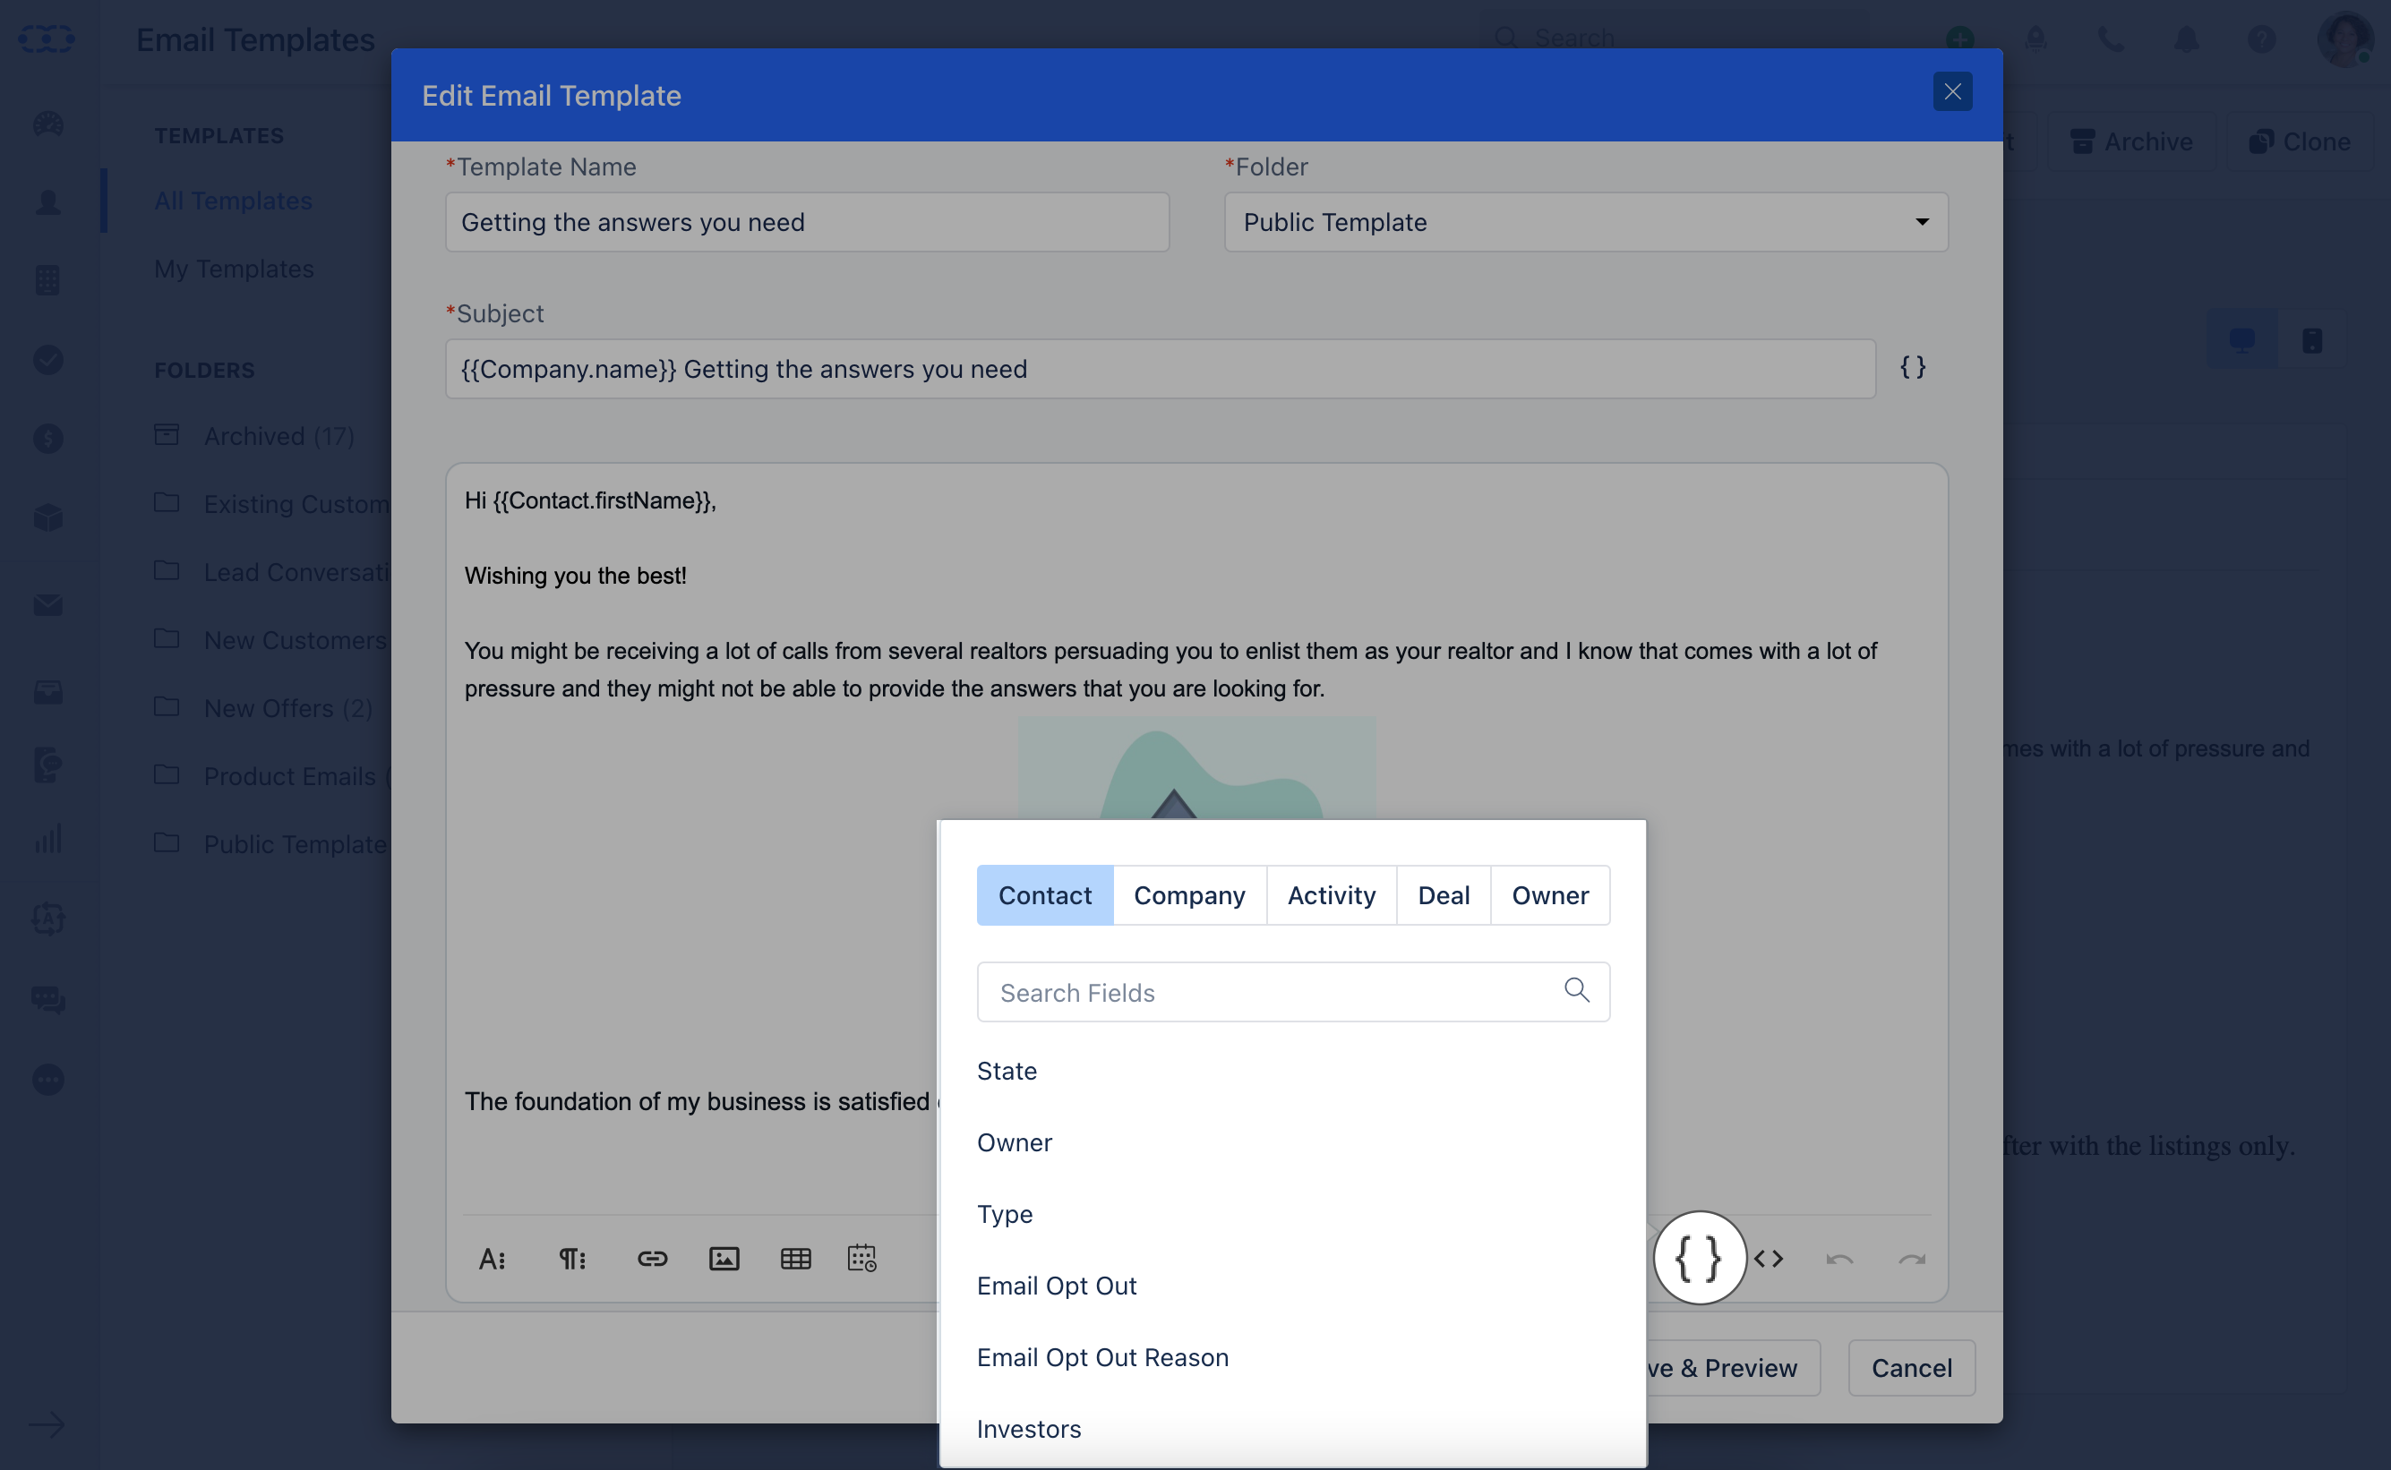Image resolution: width=2391 pixels, height=1470 pixels.
Task: Select the Owner tab in field picker
Action: tap(1550, 894)
